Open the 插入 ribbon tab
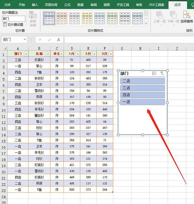194x204 pixels. point(35,5)
